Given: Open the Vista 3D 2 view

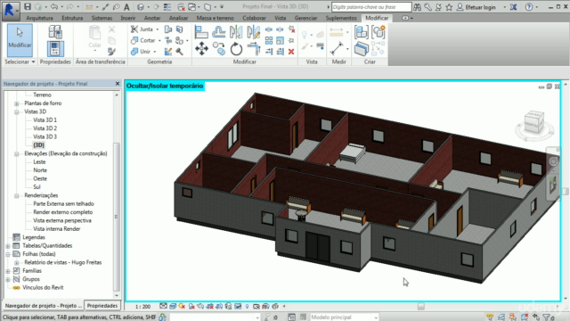Looking at the screenshot, I should tap(45, 128).
